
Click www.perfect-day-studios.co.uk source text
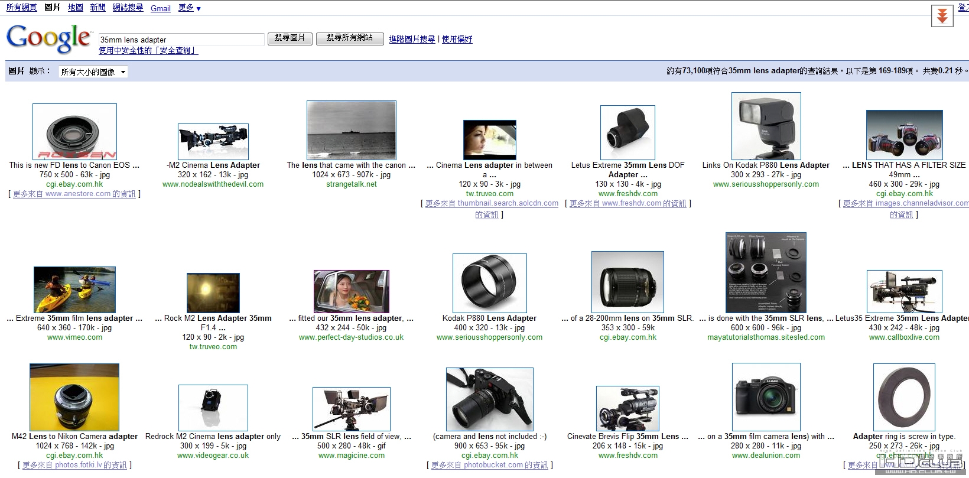352,337
